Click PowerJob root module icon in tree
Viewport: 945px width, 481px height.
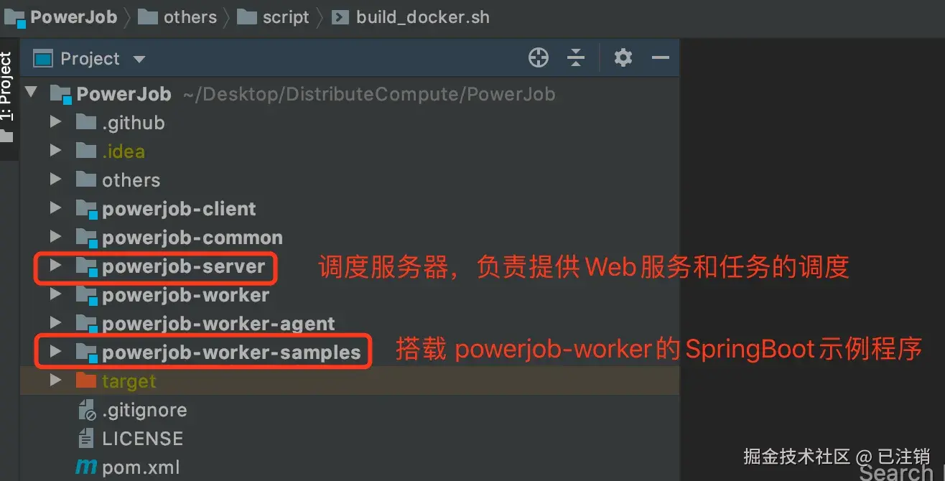pos(61,95)
